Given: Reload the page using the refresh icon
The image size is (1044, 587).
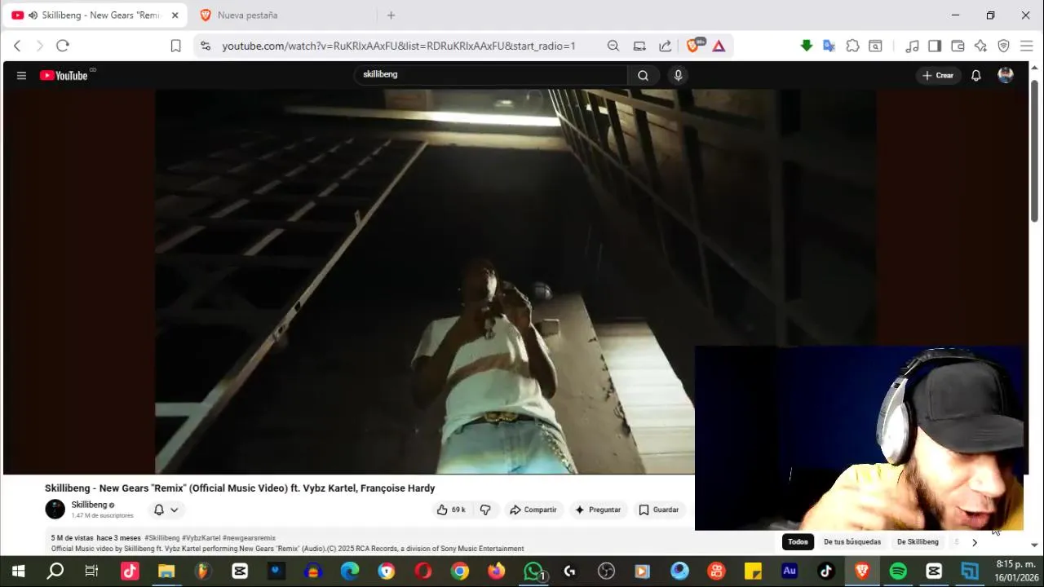Looking at the screenshot, I should pyautogui.click(x=63, y=46).
